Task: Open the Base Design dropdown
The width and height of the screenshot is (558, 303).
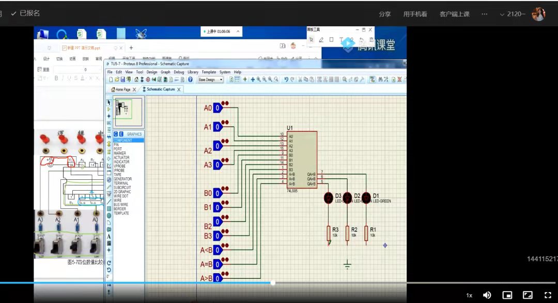Action: tap(211, 80)
